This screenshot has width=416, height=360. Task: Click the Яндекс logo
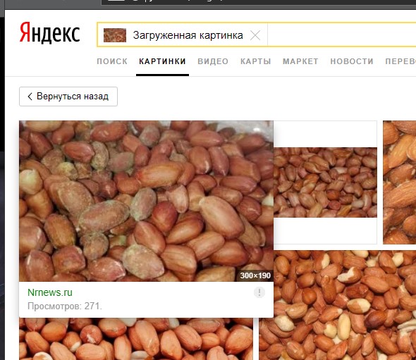click(49, 33)
